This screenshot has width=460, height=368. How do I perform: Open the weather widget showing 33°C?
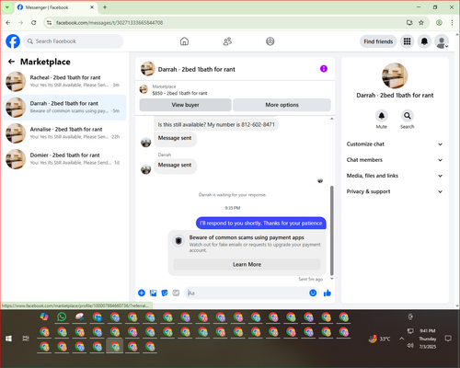380,339
